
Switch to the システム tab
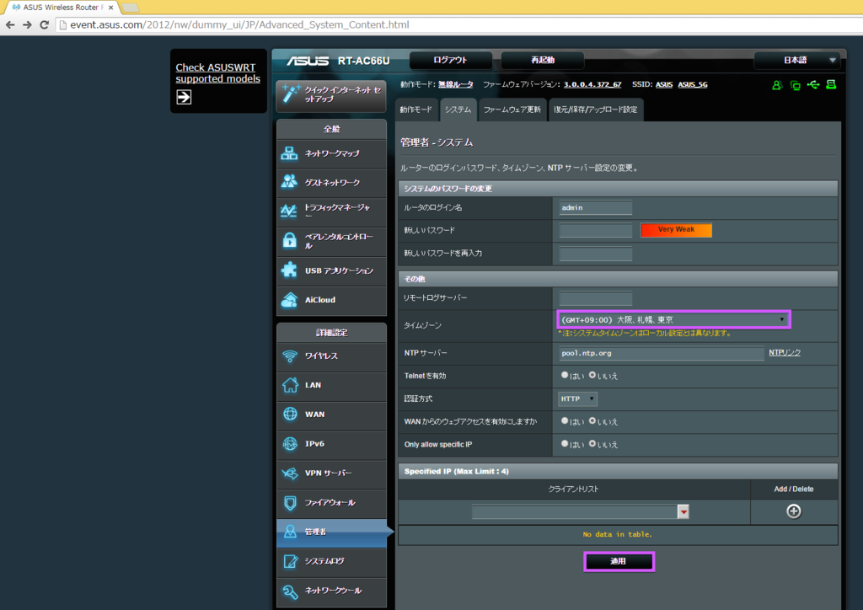click(x=458, y=110)
